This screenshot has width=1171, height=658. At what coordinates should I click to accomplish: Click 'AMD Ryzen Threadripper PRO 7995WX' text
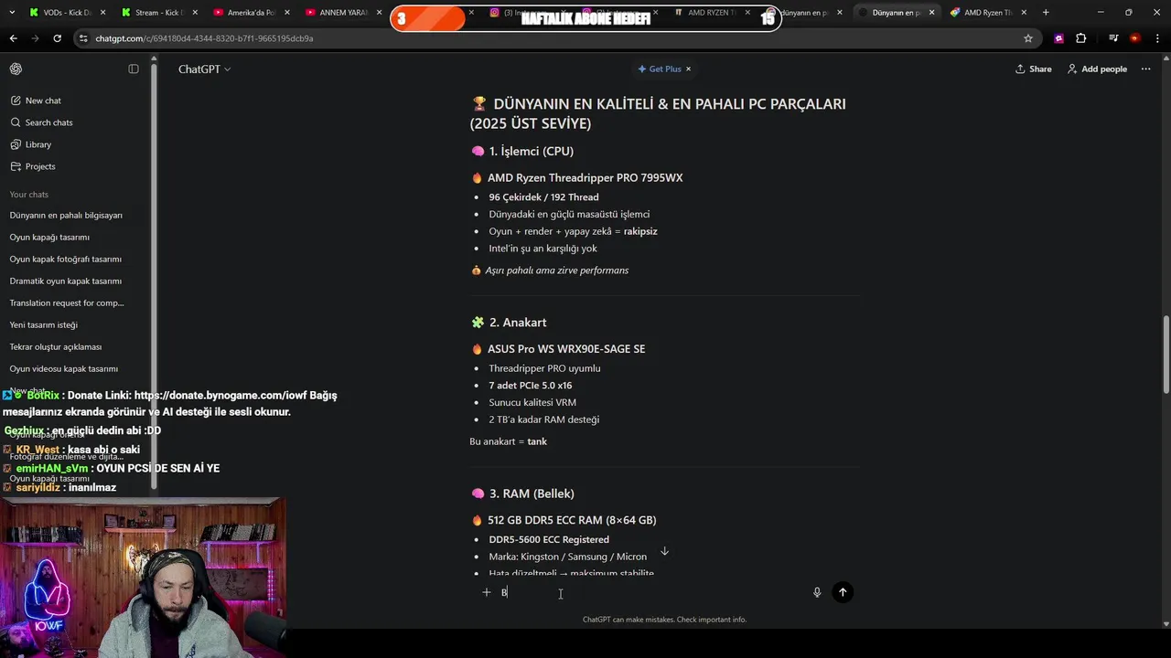click(x=585, y=178)
